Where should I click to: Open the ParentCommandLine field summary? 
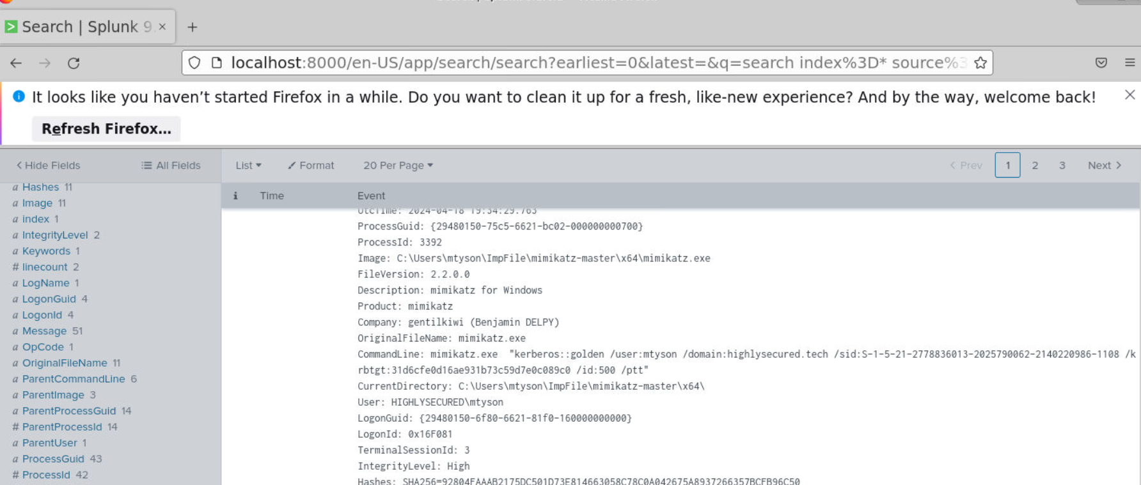point(74,379)
